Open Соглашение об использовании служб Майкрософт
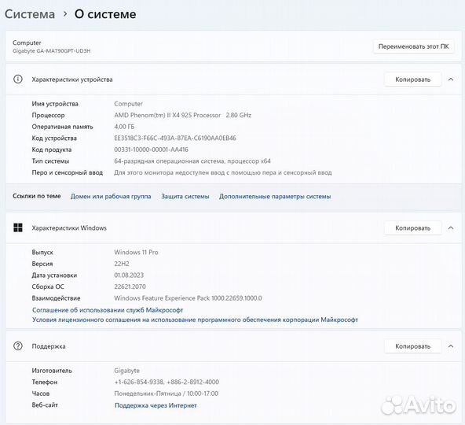 click(x=108, y=309)
